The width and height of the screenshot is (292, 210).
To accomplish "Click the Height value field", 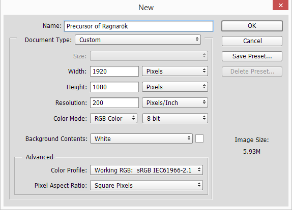I will [114, 87].
